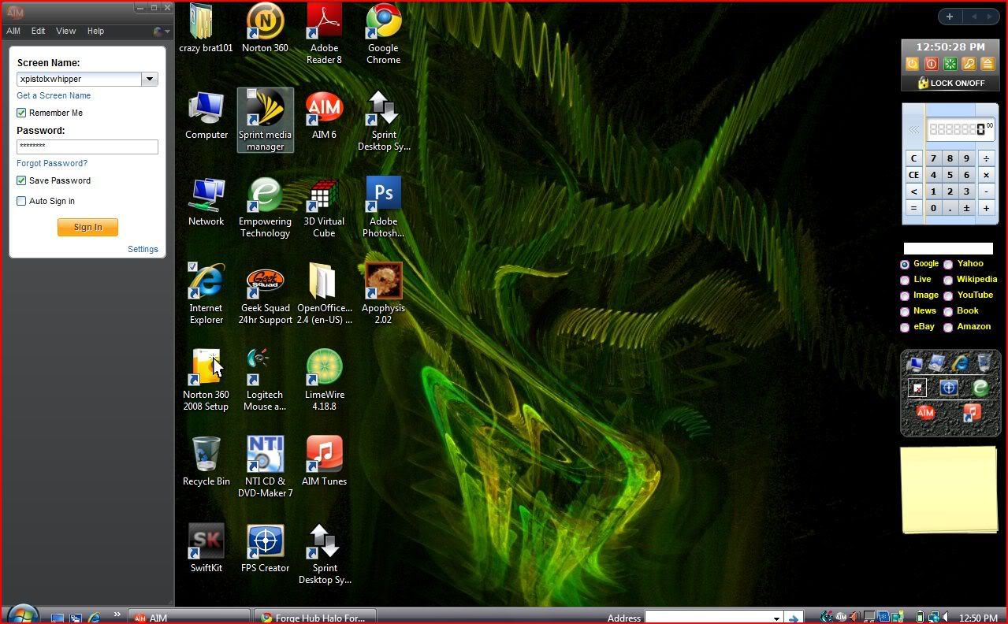Open the AIM 6 desktop shortcut
This screenshot has height=624, width=1008.
tap(324, 114)
